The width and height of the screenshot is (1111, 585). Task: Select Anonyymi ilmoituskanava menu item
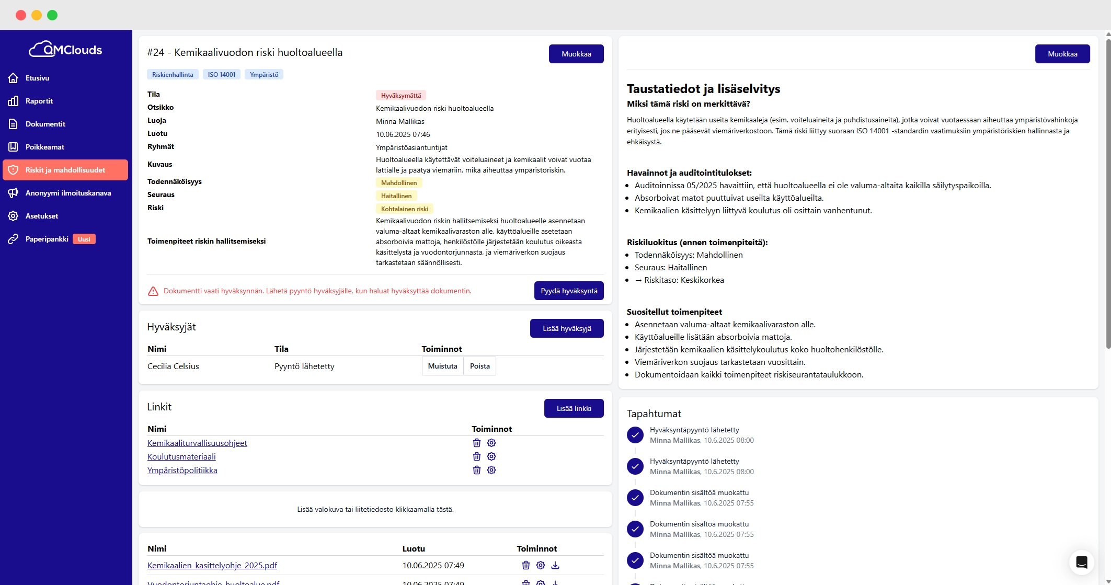pyautogui.click(x=68, y=193)
